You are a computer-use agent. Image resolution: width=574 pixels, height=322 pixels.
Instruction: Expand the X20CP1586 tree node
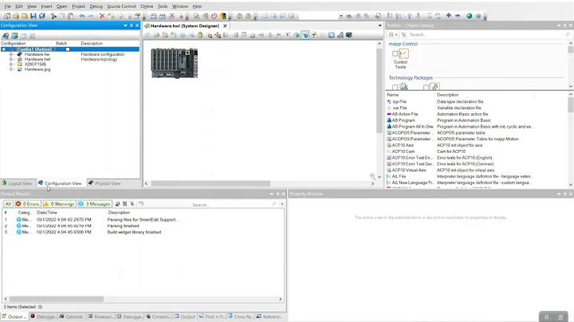[11, 65]
